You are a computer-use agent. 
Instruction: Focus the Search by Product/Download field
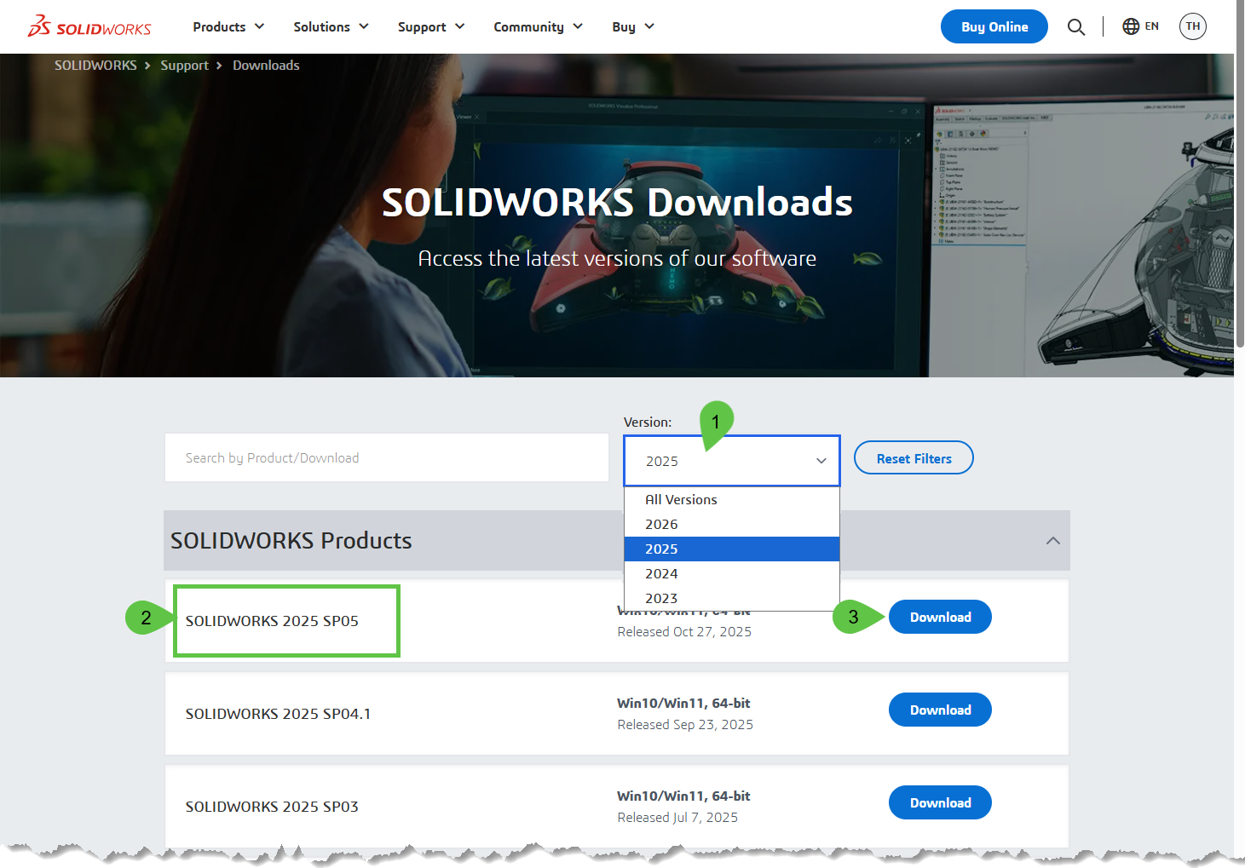[x=386, y=458]
